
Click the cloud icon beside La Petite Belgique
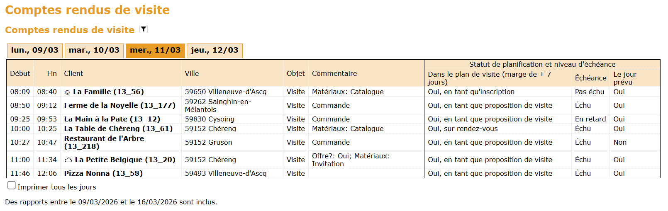68,160
